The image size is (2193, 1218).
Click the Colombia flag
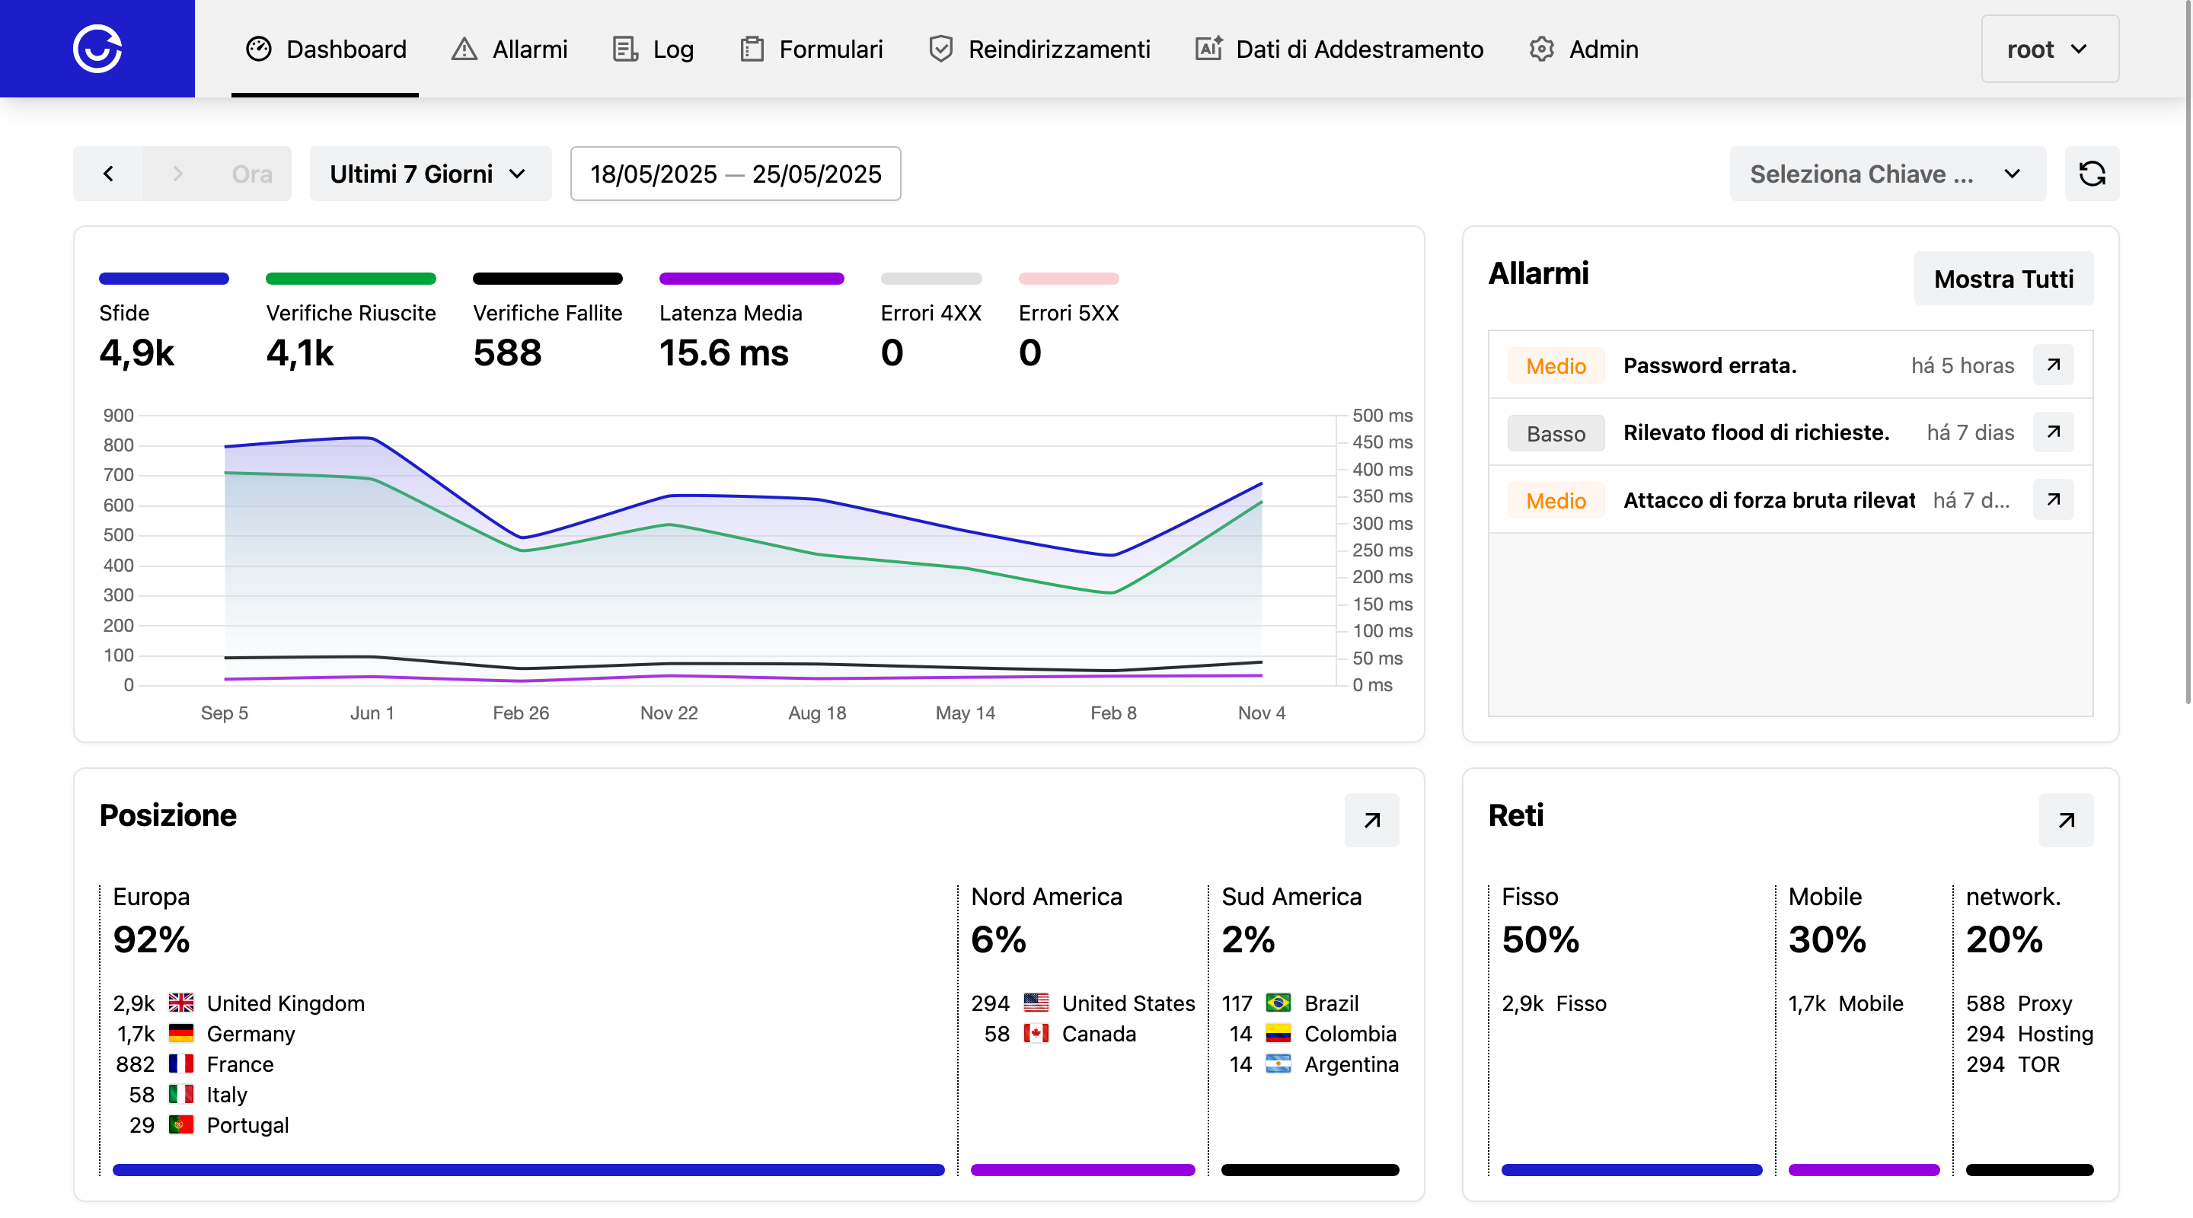tap(1278, 1034)
